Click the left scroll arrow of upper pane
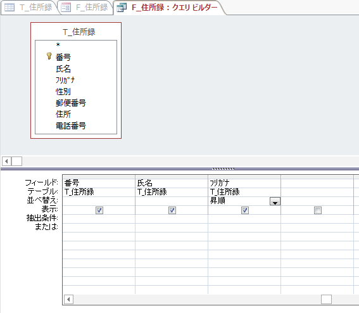359x313 pixels. [x=6, y=161]
